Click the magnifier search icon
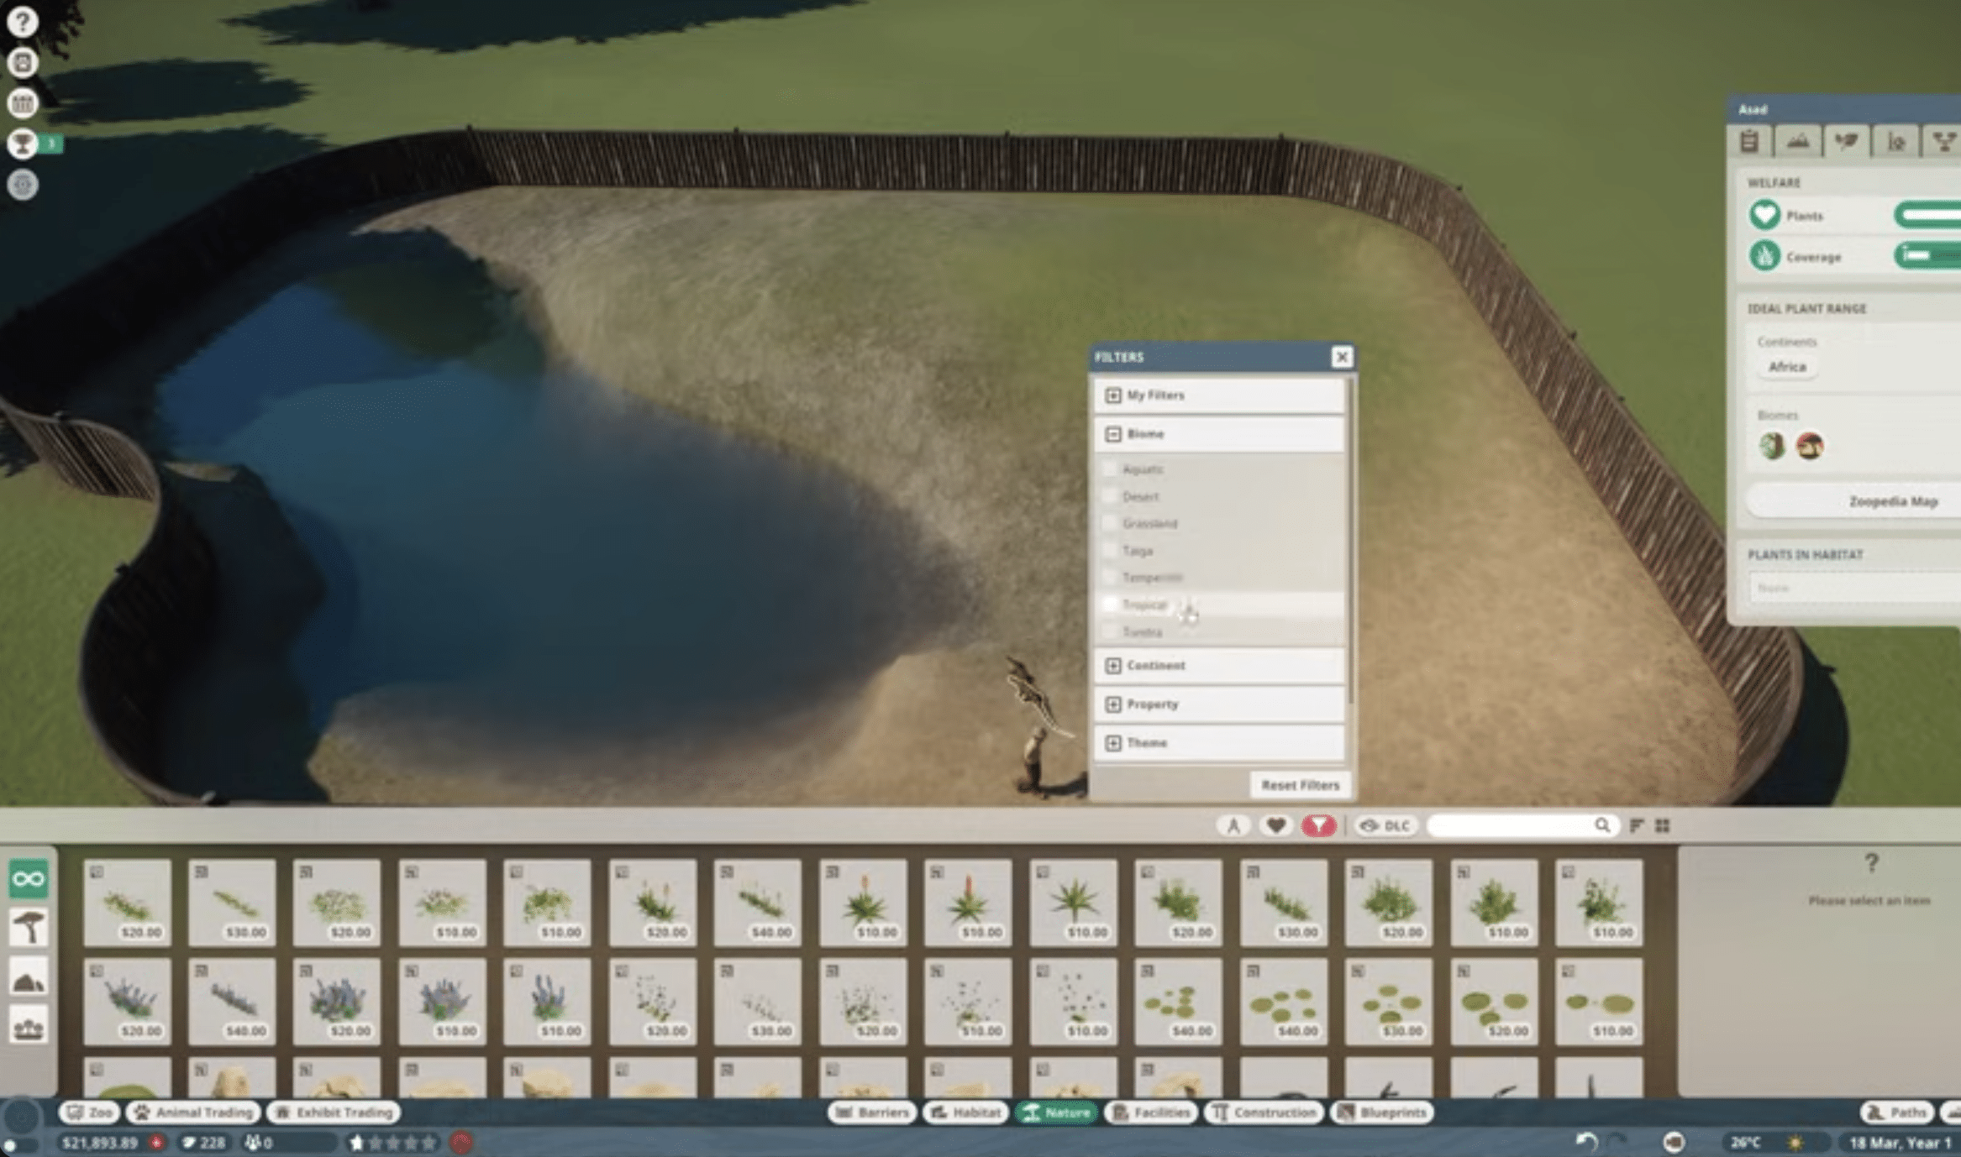 (x=1602, y=825)
